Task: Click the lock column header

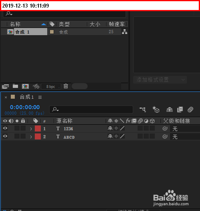Action: pos(23,121)
